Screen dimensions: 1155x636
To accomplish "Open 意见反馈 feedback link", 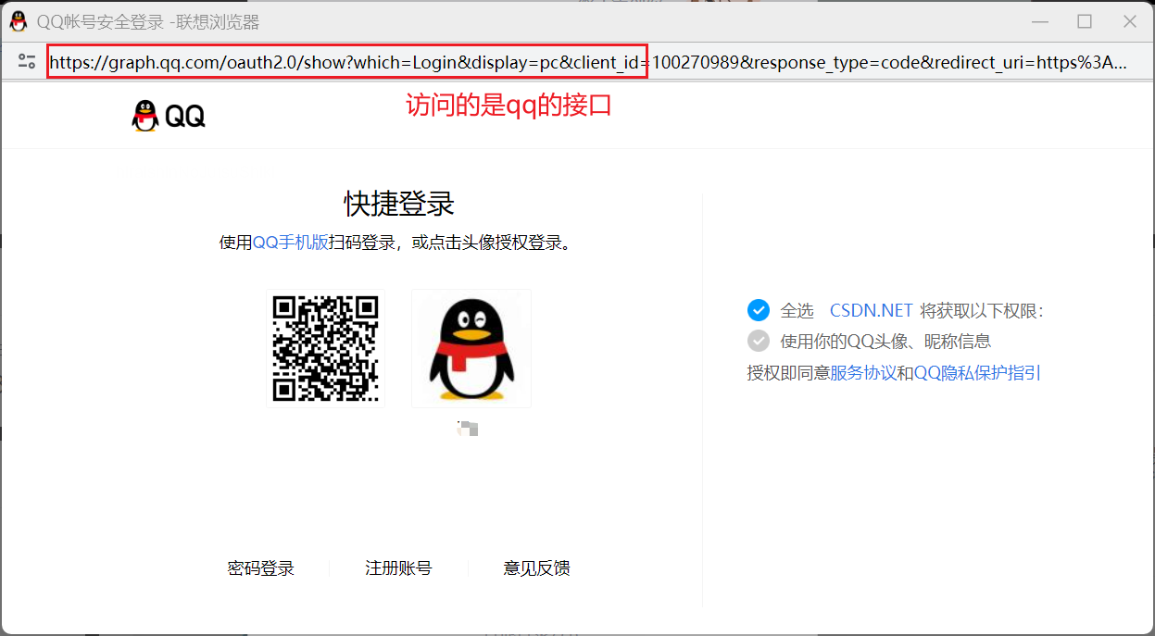I will point(537,568).
